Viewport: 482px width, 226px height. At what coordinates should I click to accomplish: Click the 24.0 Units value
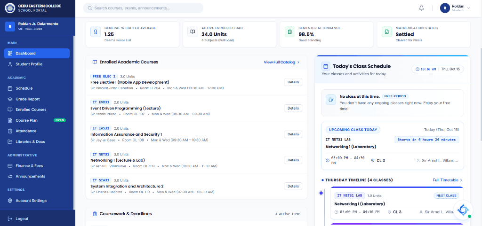coord(214,34)
